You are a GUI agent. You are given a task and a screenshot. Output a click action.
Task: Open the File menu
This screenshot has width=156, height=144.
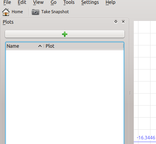(x=7, y=2)
